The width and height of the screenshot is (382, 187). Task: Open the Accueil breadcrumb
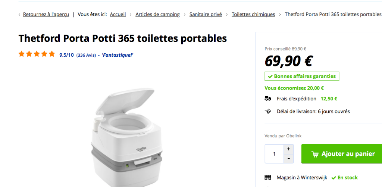pos(118,15)
